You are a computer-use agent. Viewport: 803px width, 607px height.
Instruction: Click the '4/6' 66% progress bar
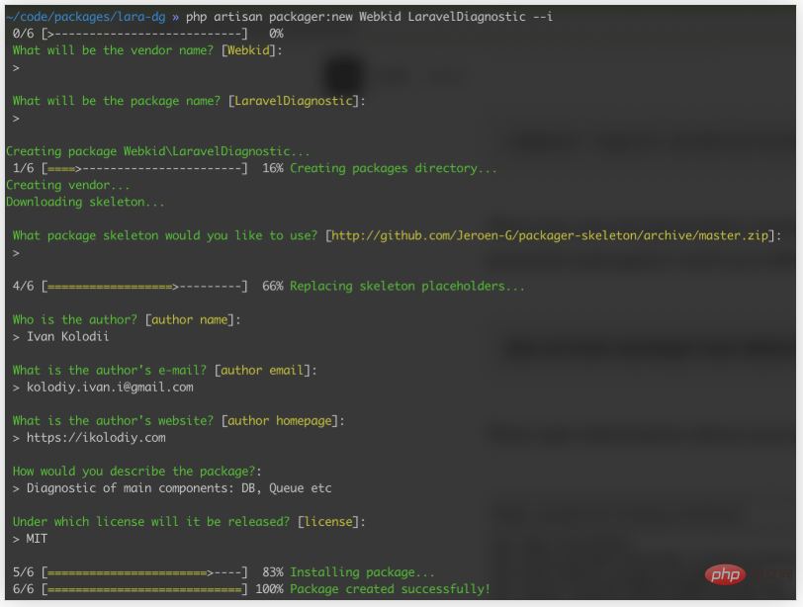[148, 286]
